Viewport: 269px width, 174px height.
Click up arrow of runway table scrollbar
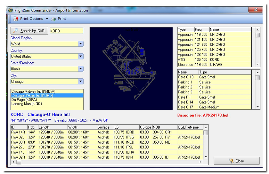pyautogui.click(x=206, y=128)
